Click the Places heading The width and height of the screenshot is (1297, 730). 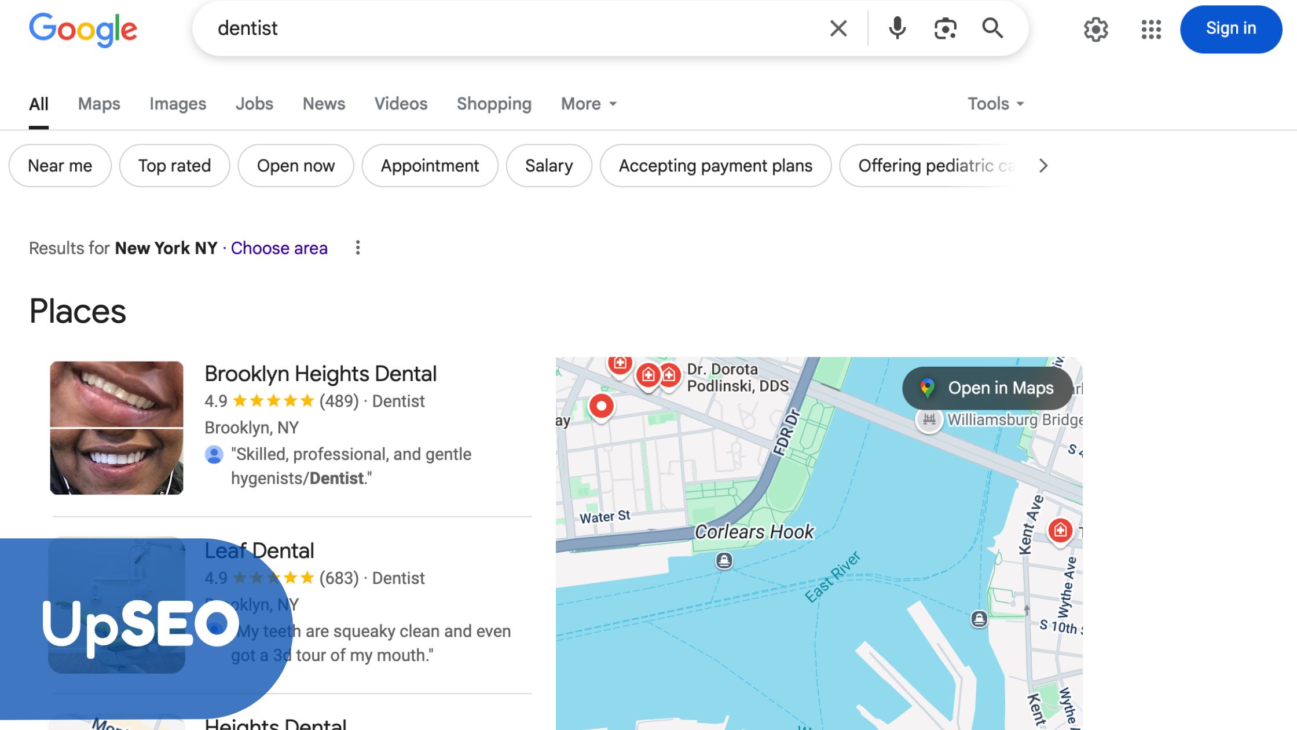pyautogui.click(x=78, y=311)
